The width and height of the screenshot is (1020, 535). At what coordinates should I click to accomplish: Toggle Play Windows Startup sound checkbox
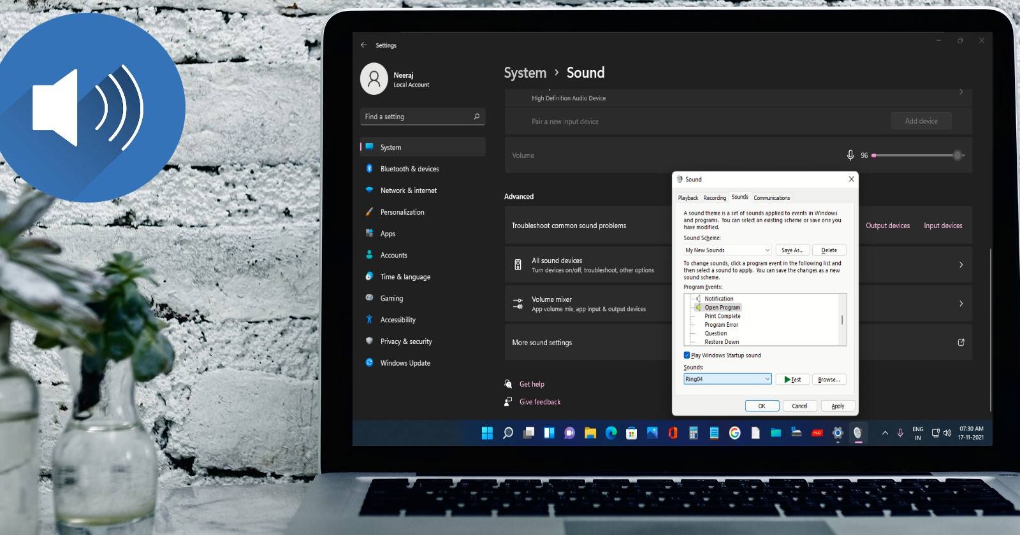(x=687, y=355)
